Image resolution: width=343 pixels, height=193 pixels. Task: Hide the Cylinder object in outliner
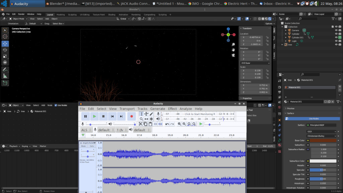point(336,34)
